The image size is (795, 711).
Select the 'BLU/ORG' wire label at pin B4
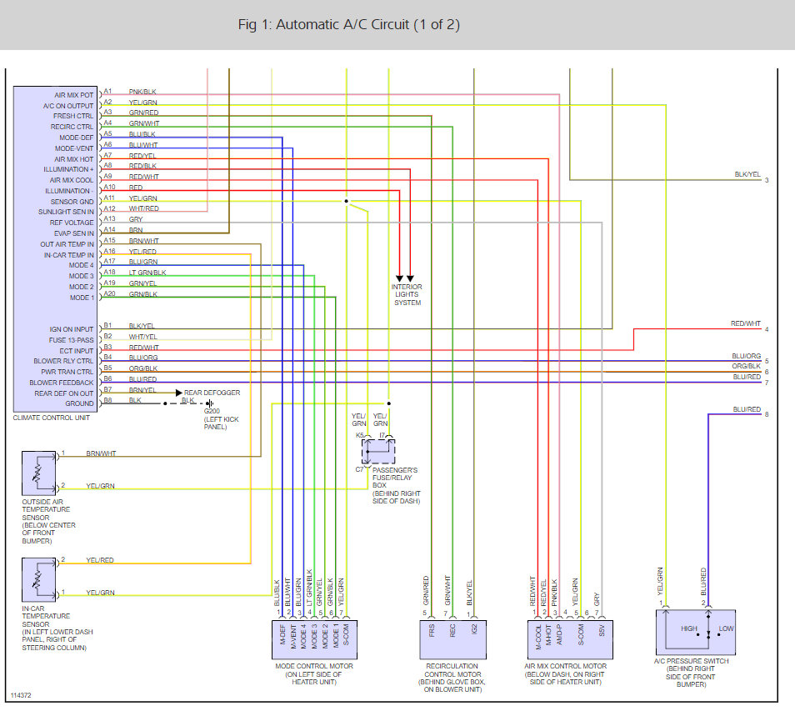pos(143,358)
